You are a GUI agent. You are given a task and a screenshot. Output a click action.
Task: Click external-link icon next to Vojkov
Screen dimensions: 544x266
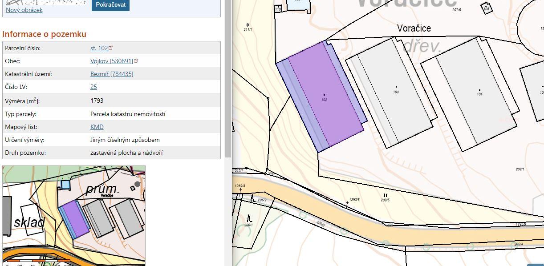(137, 60)
